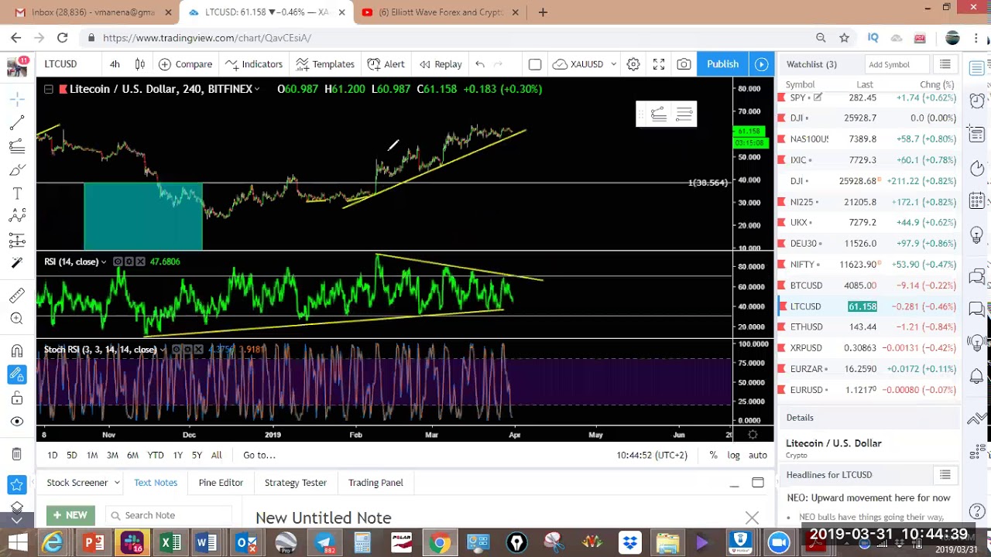Open the Templates dropdown
This screenshot has height=557, width=991.
click(x=325, y=64)
